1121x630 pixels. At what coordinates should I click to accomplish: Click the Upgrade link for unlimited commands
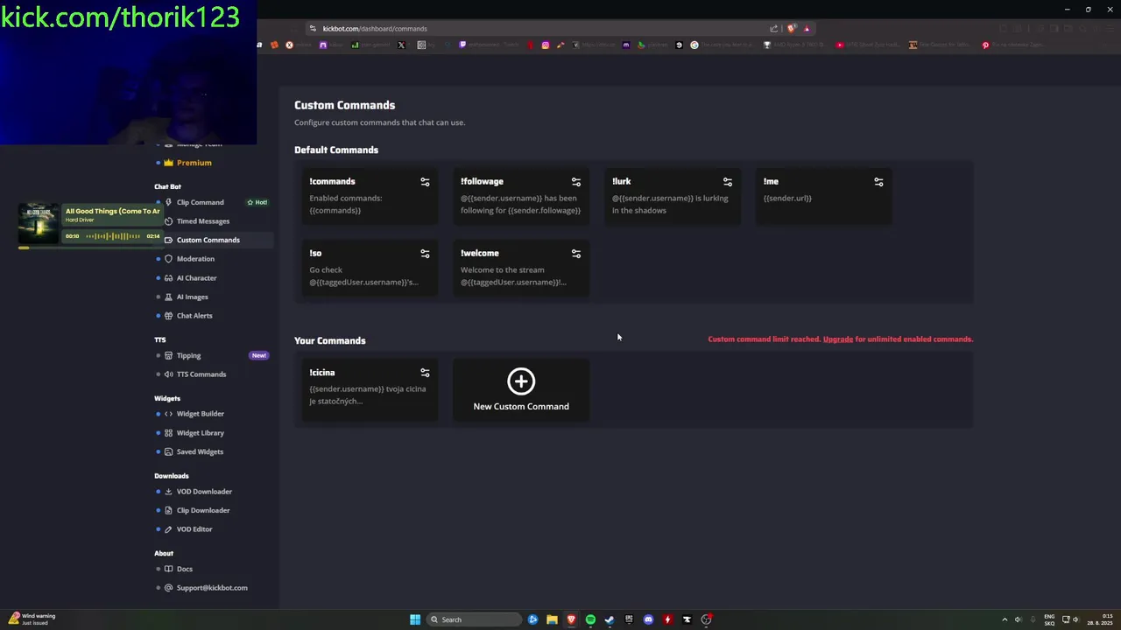pos(838,339)
